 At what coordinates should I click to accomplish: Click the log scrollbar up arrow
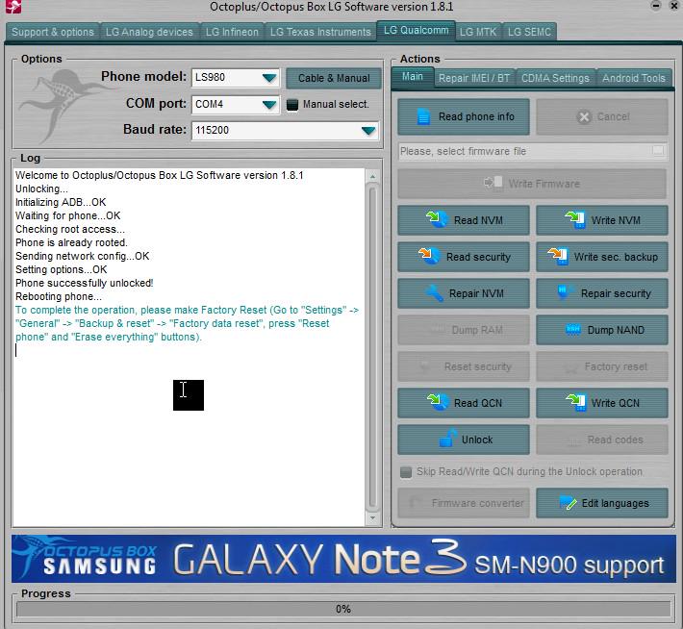(x=372, y=176)
